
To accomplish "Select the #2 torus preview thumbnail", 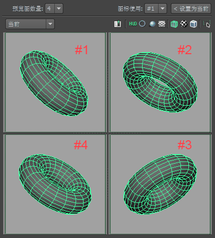I will [x=160, y=82].
